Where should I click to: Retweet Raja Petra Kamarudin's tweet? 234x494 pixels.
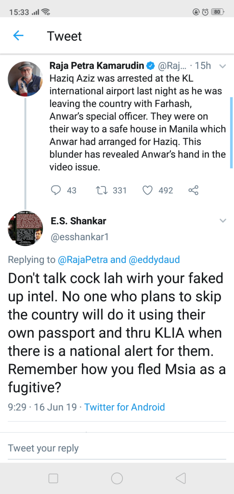pos(99,190)
